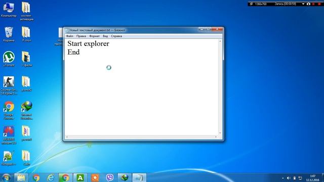The image size is (324, 182).
Task: Take a screenshot with the recorder camera icon
Action: click(308, 4)
